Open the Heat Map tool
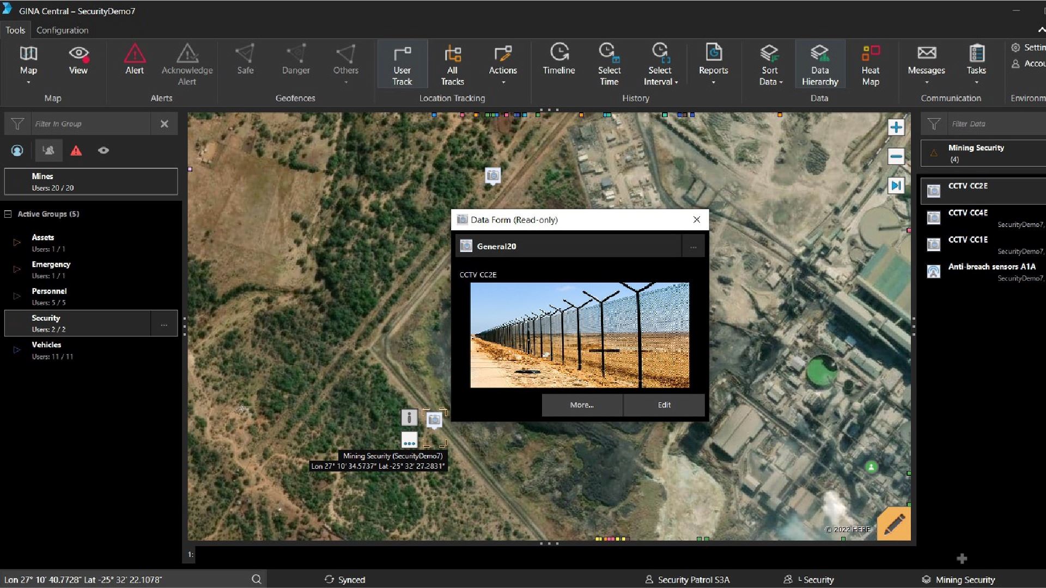1046x588 pixels. coord(870,64)
